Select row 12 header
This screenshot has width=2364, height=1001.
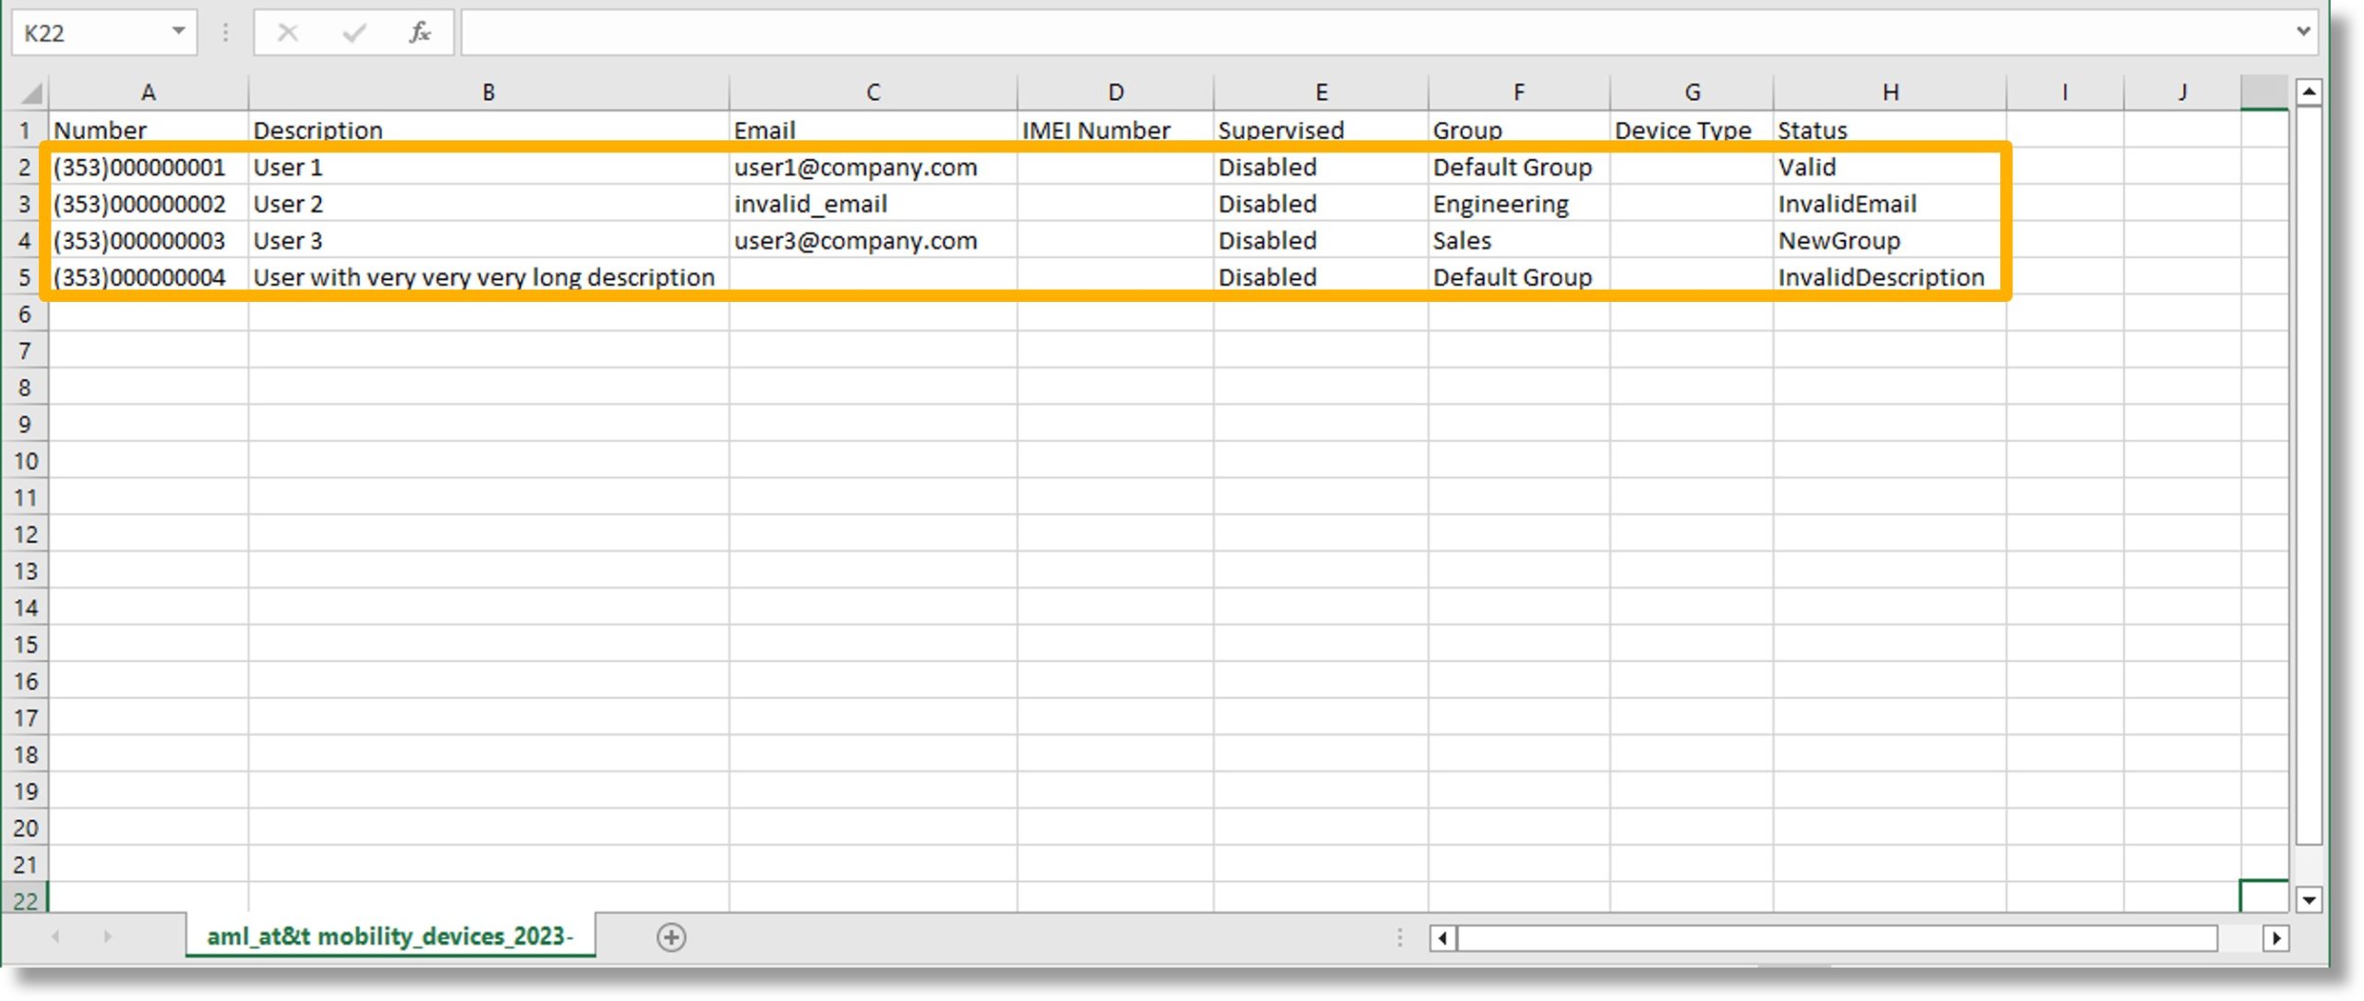pyautogui.click(x=25, y=534)
